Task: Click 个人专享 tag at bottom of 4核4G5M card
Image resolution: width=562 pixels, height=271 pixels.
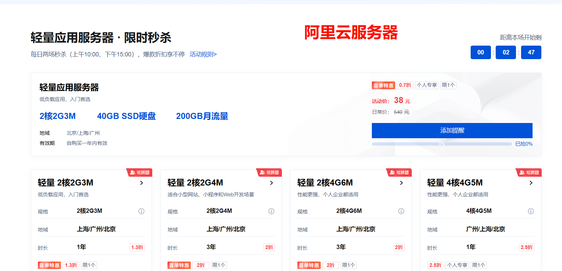Action: click(457, 265)
